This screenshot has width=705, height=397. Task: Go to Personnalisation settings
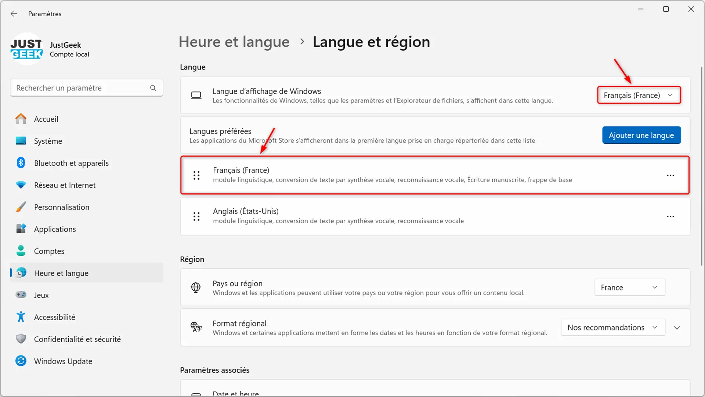pyautogui.click(x=61, y=207)
